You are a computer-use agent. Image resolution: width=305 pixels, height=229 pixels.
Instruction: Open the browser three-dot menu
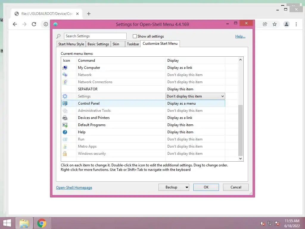tap(296, 24)
